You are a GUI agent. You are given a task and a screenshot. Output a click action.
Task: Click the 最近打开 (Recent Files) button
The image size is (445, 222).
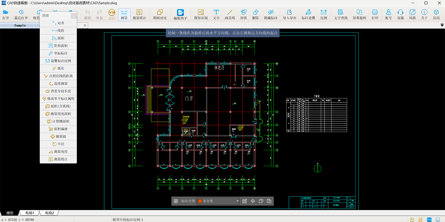pyautogui.click(x=20, y=14)
